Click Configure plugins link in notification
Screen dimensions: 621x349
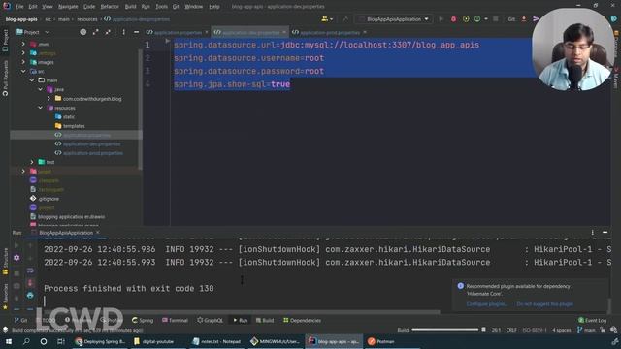486,303
